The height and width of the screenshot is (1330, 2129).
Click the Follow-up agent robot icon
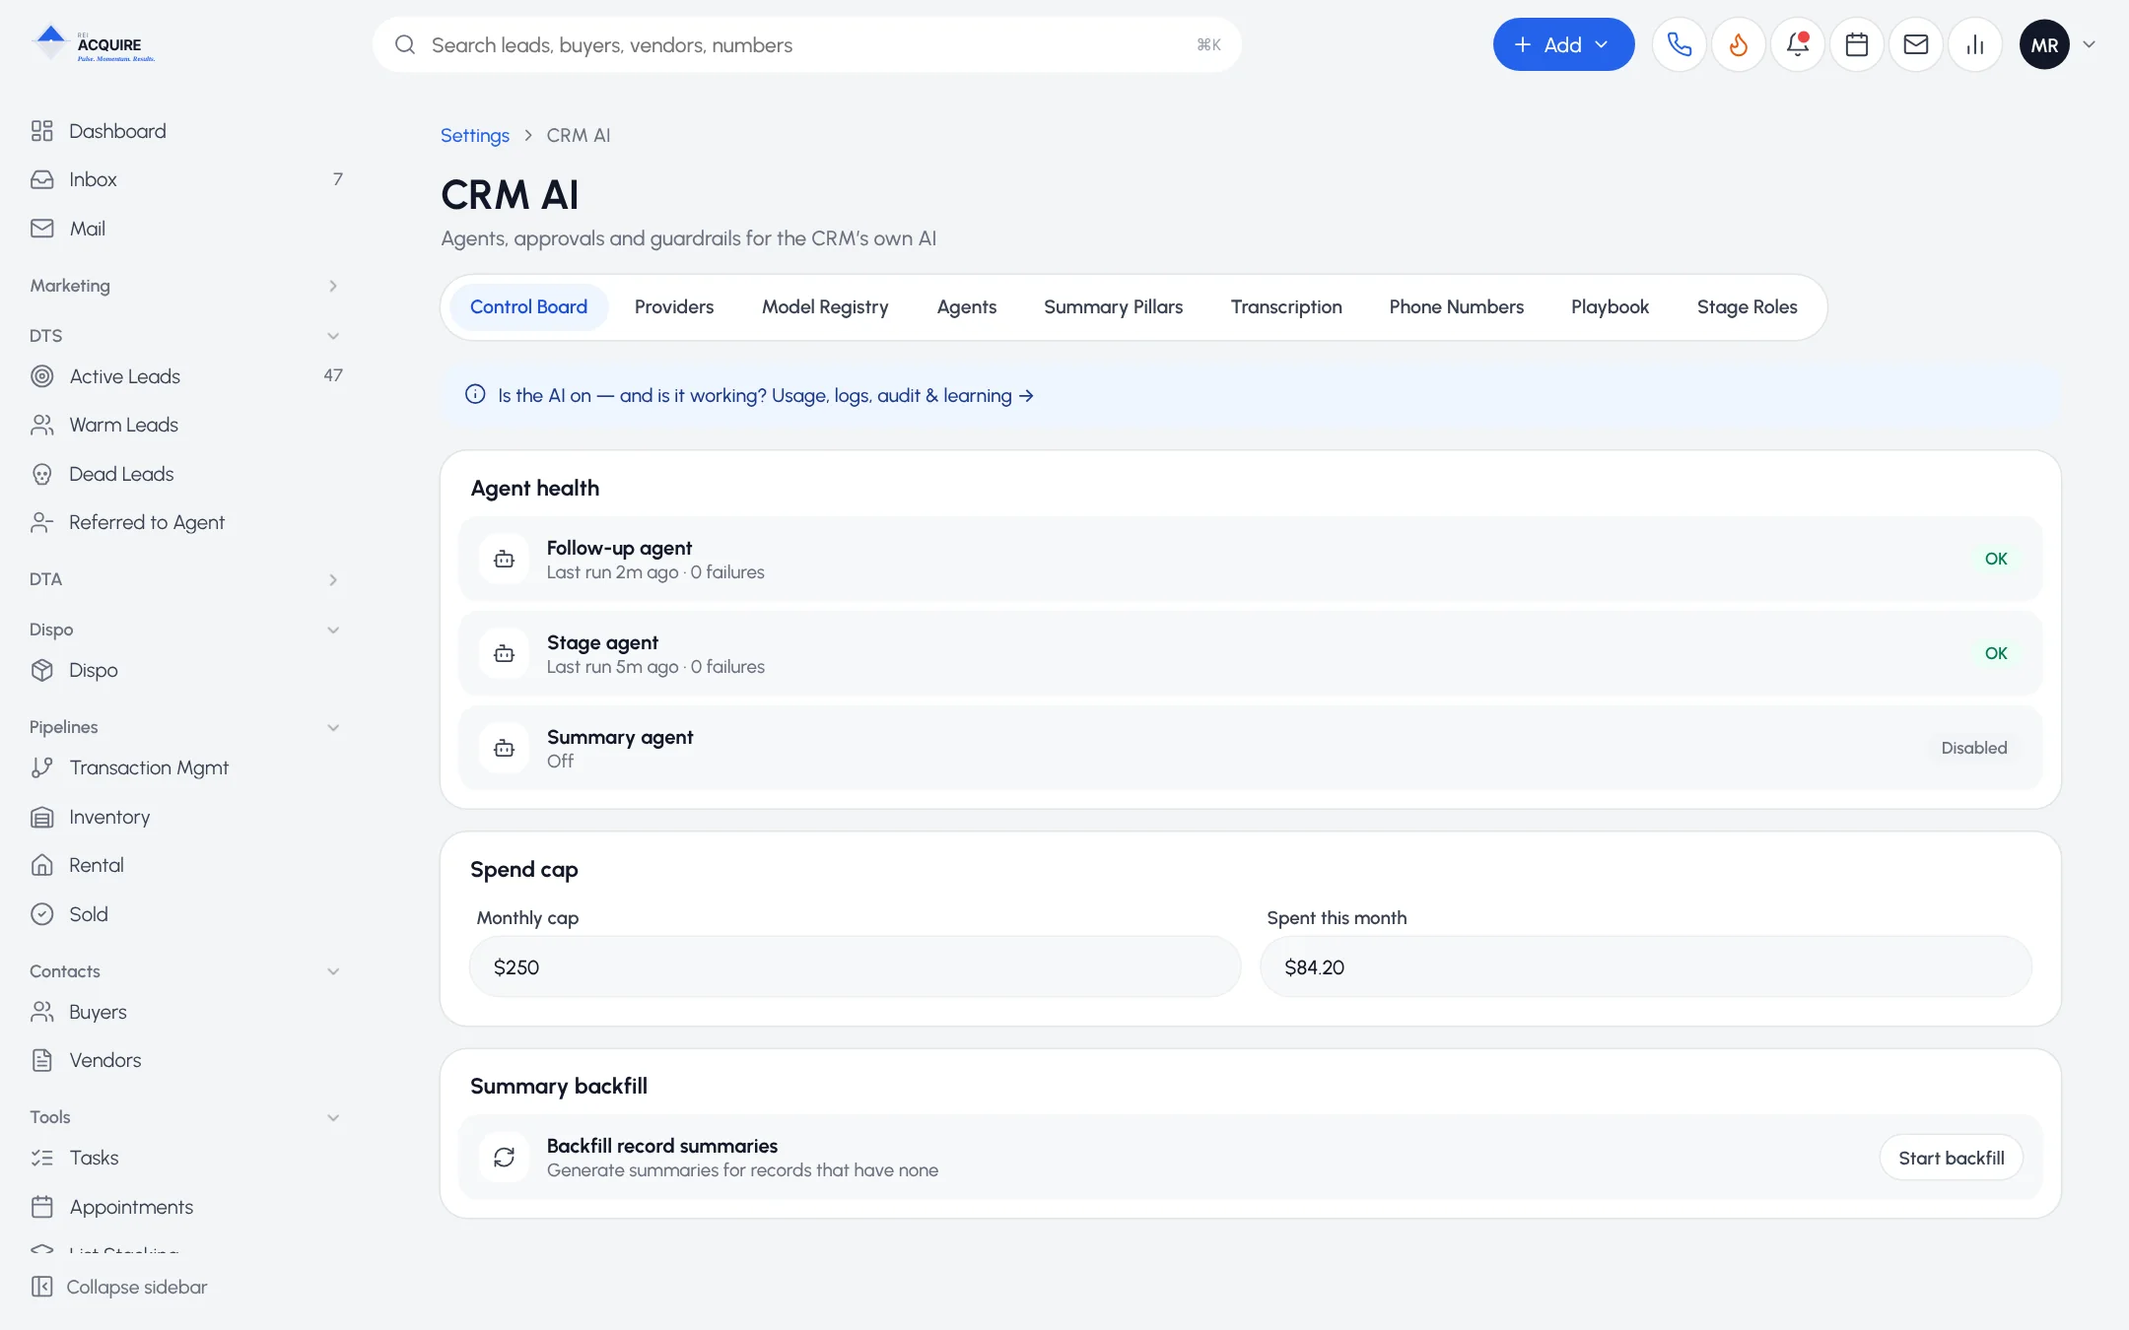click(x=504, y=559)
